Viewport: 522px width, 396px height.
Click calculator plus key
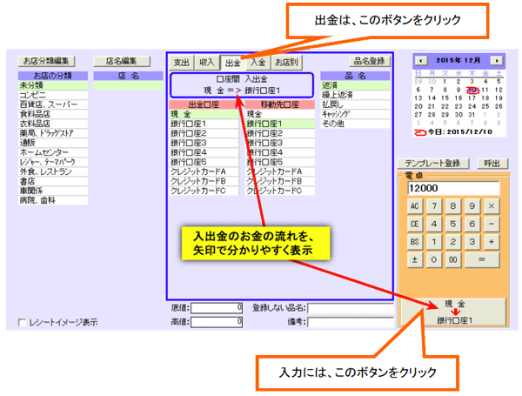[x=492, y=242]
